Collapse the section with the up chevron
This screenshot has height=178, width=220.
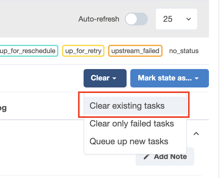[x=196, y=133]
